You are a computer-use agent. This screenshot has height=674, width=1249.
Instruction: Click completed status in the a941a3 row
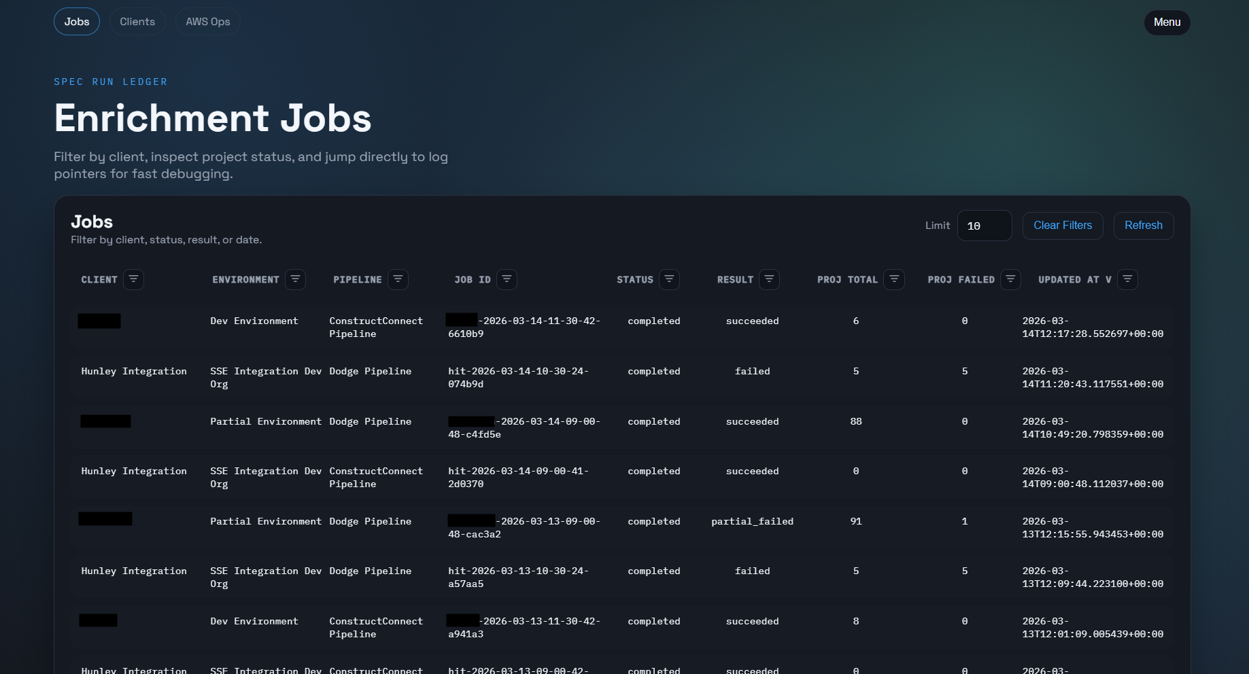click(654, 621)
